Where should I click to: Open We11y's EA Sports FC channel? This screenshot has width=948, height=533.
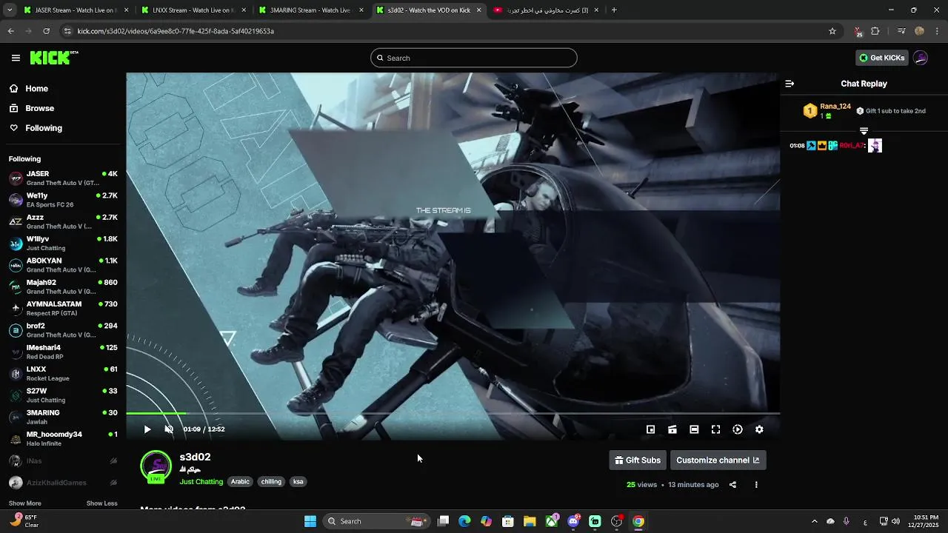(x=63, y=200)
